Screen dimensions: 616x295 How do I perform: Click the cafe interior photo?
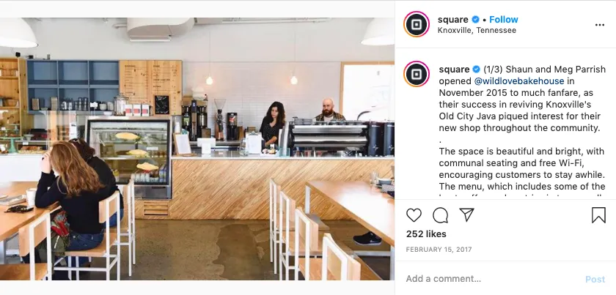(197, 149)
